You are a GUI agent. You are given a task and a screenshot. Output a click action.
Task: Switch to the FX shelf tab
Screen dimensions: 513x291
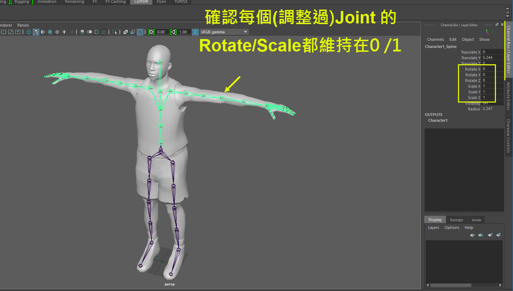(95, 2)
